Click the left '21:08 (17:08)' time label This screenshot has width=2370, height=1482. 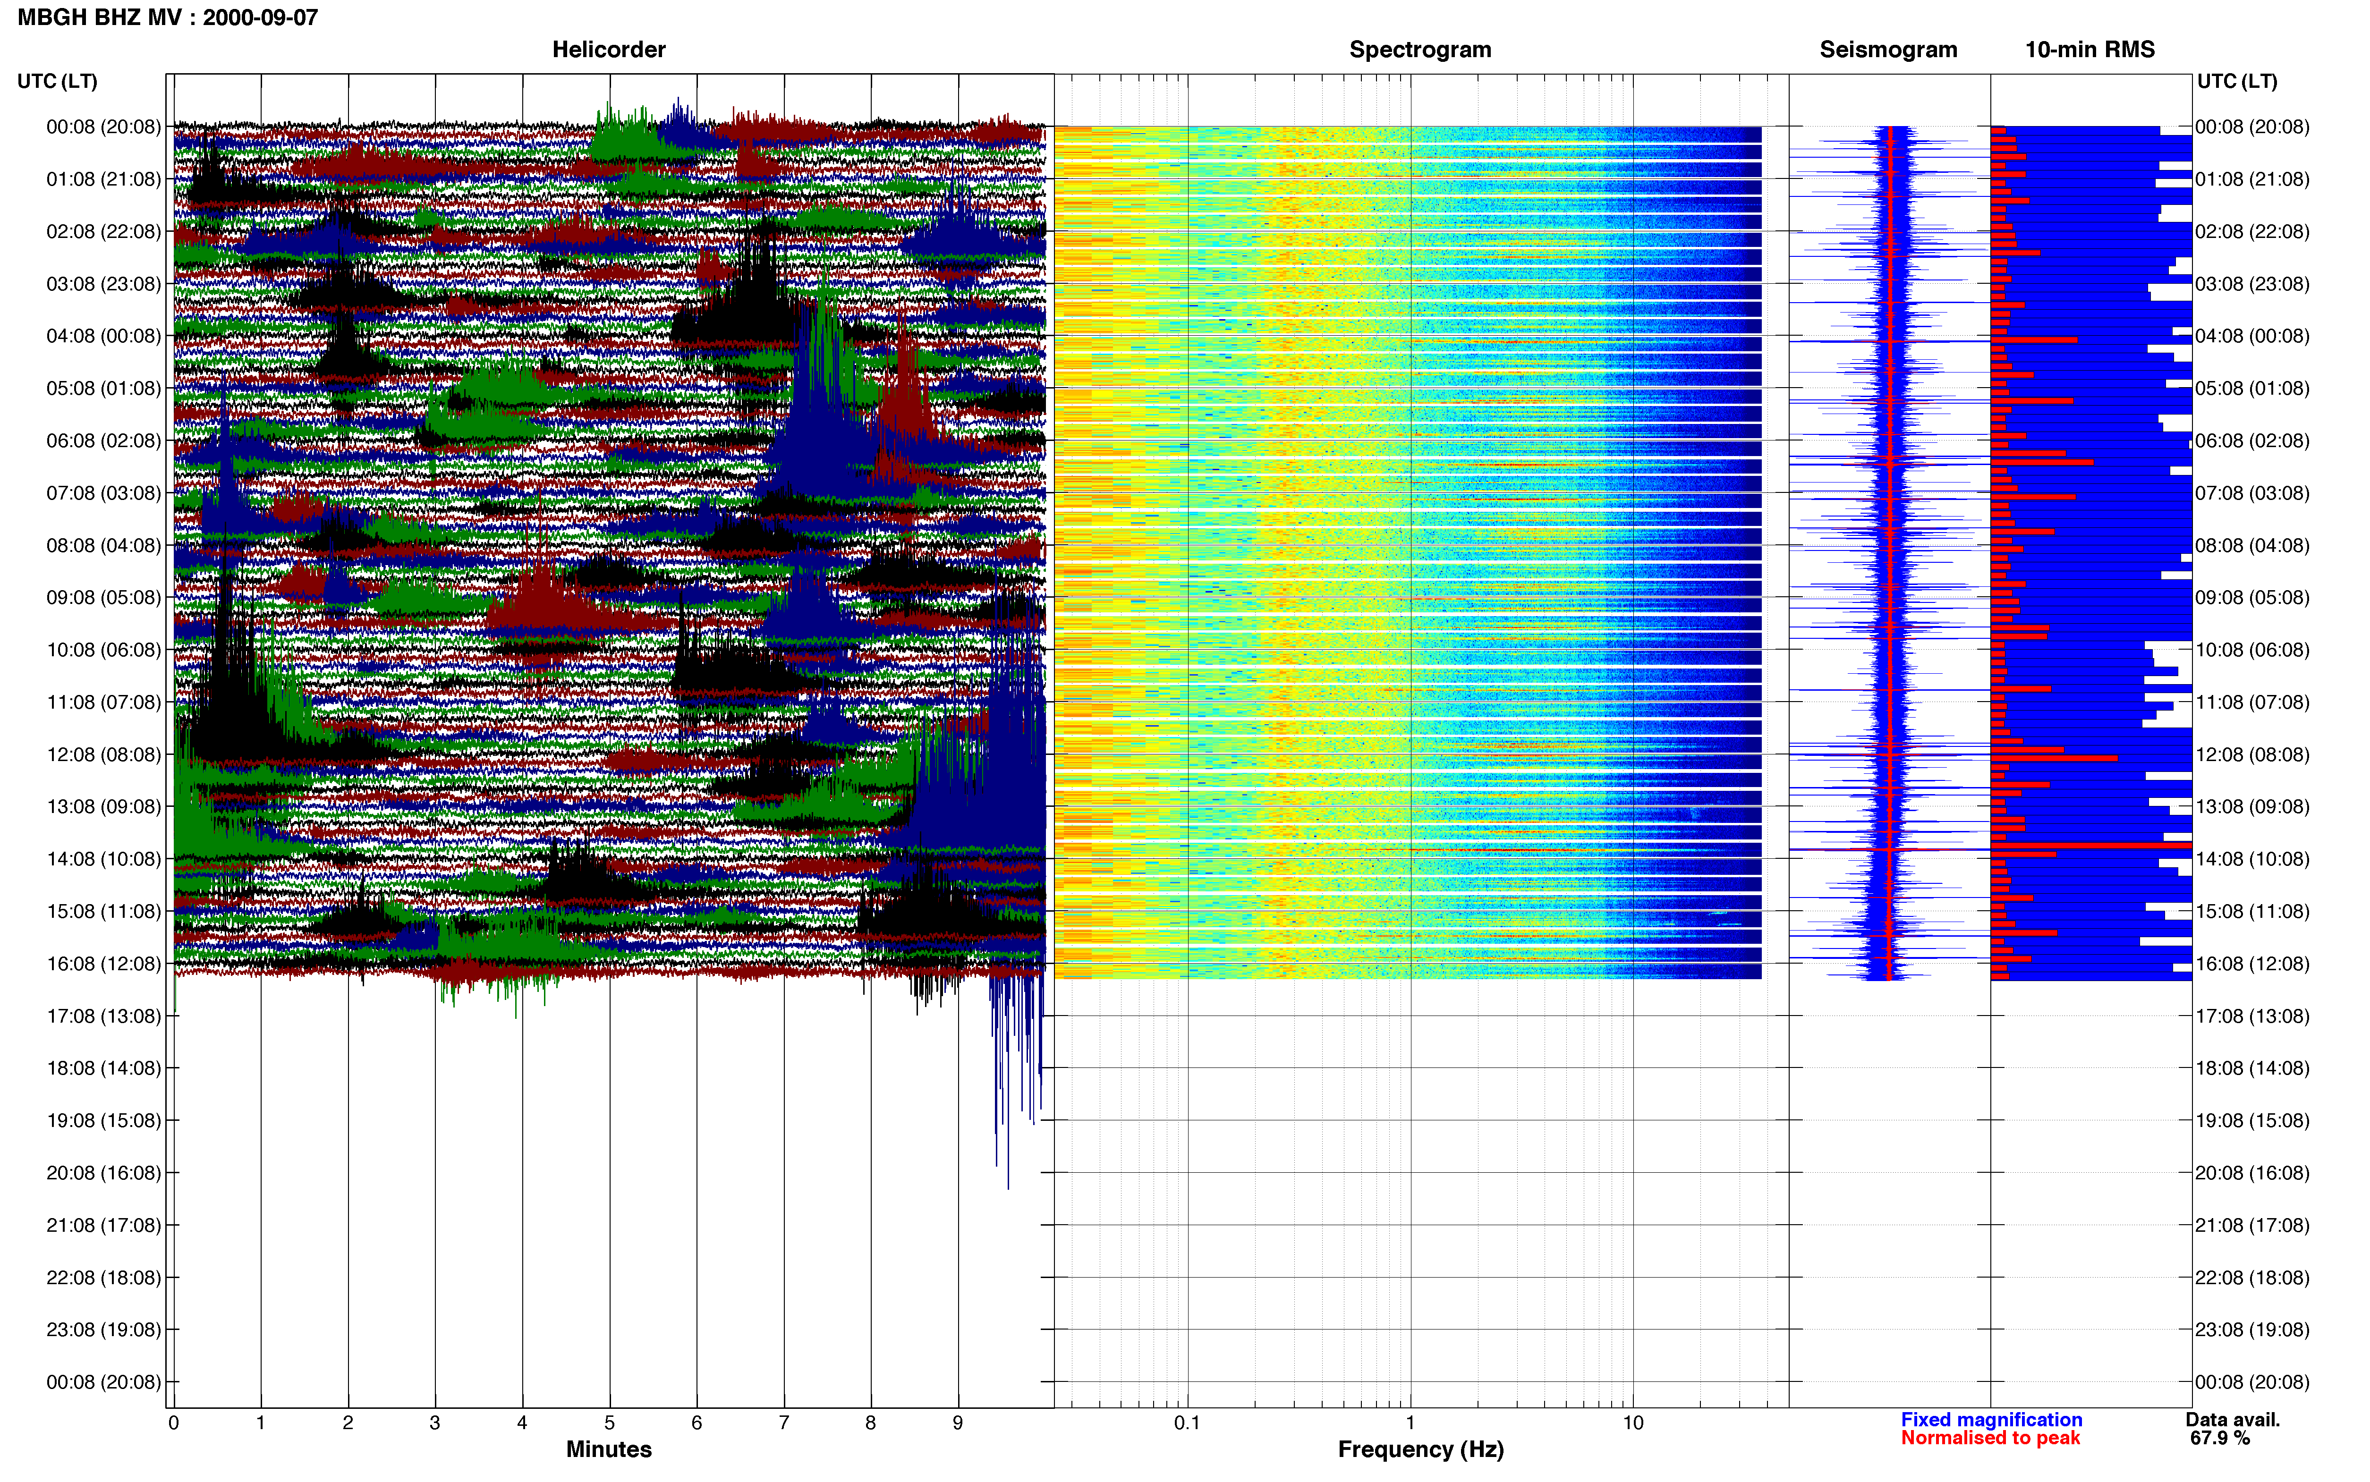104,1225
